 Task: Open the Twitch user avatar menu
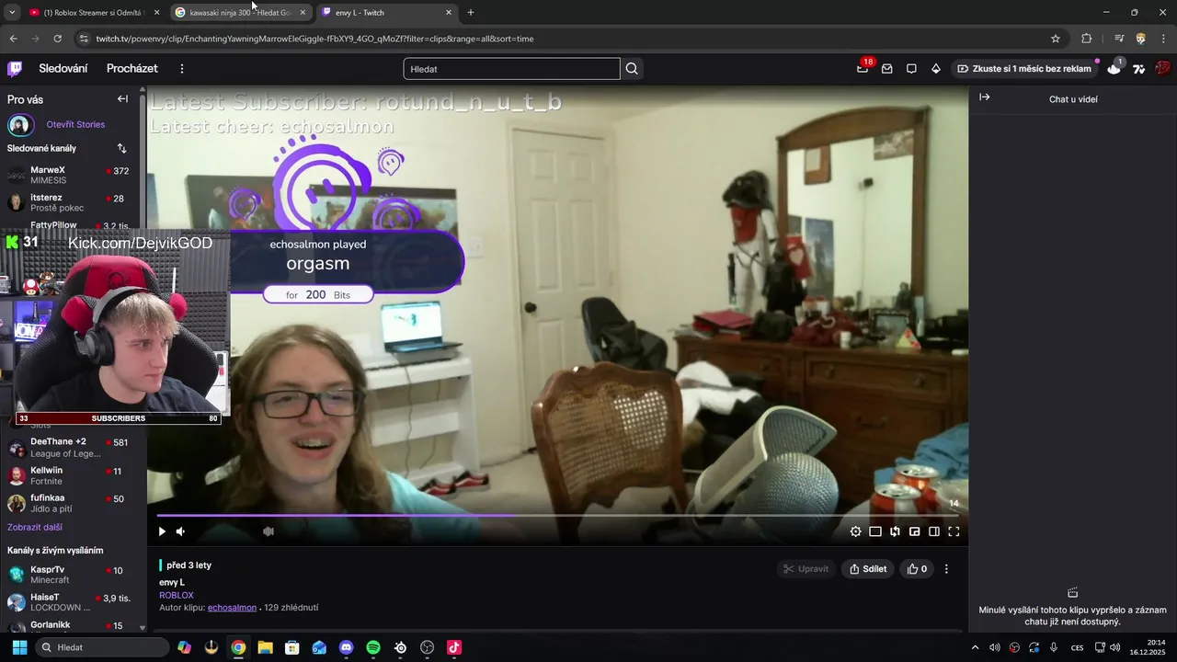click(1162, 69)
